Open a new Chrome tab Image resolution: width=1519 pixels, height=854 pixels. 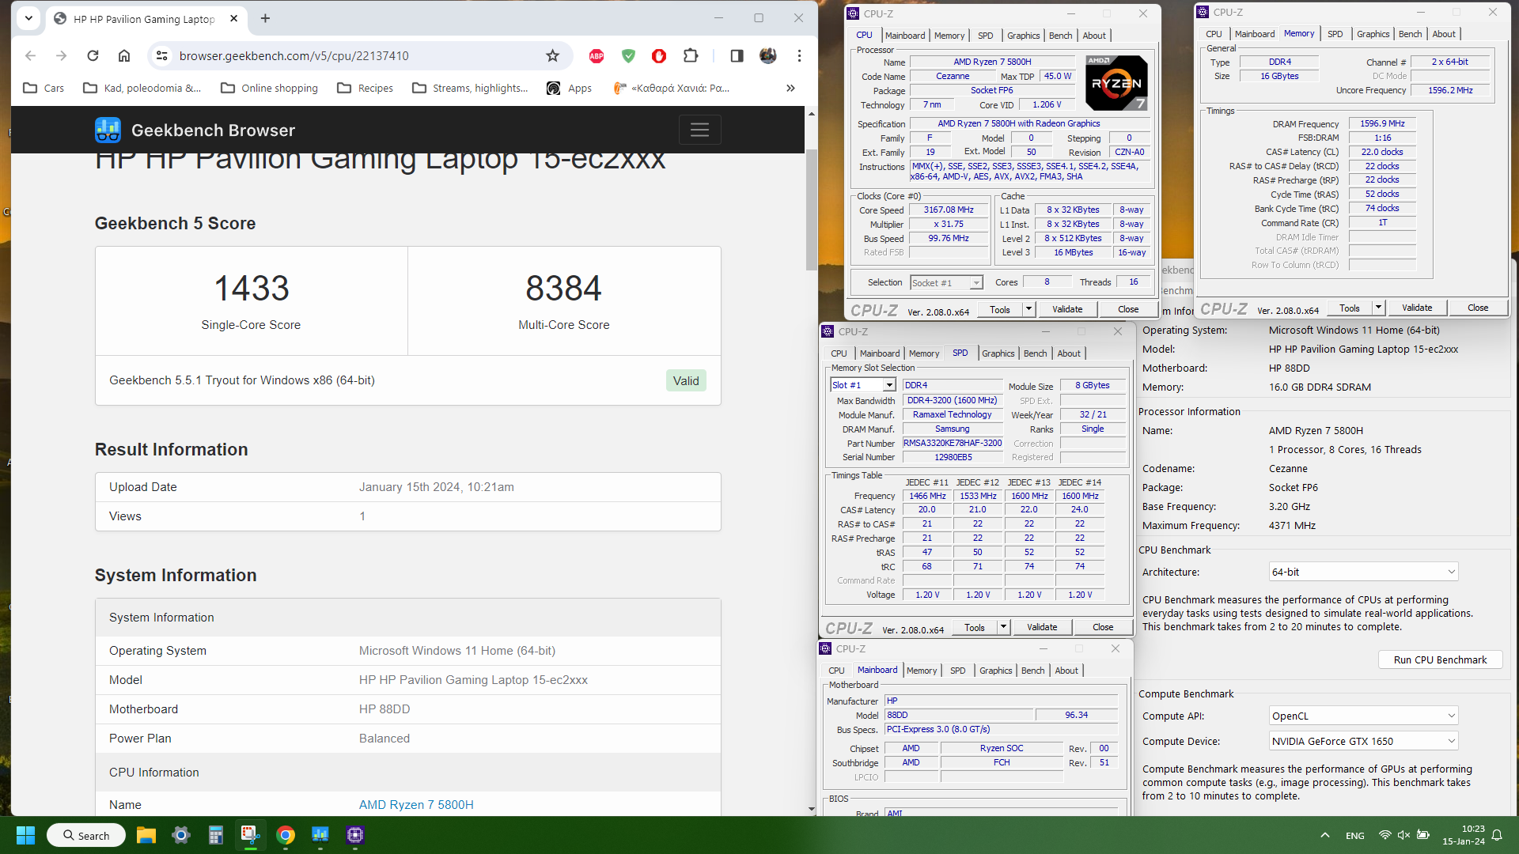click(265, 18)
